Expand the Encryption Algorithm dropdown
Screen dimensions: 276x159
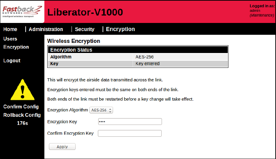[x=101, y=110]
